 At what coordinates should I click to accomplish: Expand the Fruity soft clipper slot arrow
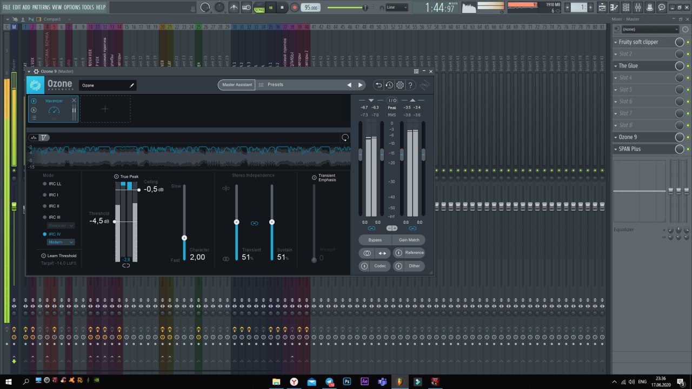coord(616,42)
